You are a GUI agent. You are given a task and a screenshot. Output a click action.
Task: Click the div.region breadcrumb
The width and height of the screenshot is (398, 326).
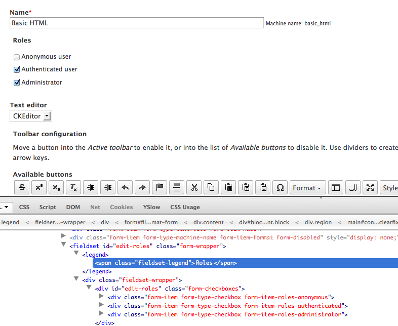pyautogui.click(x=318, y=222)
